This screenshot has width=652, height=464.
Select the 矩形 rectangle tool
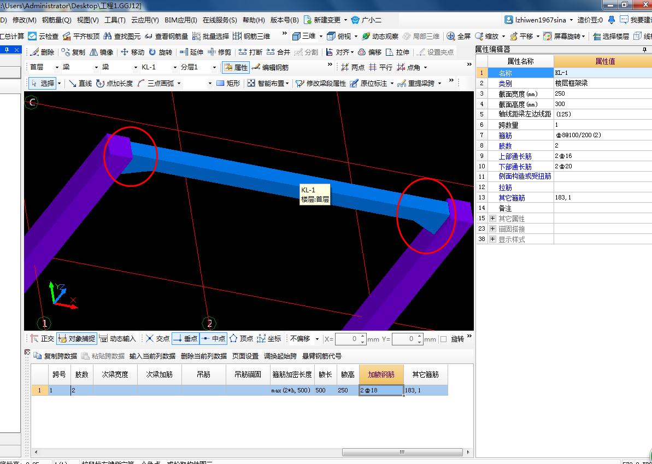point(228,83)
